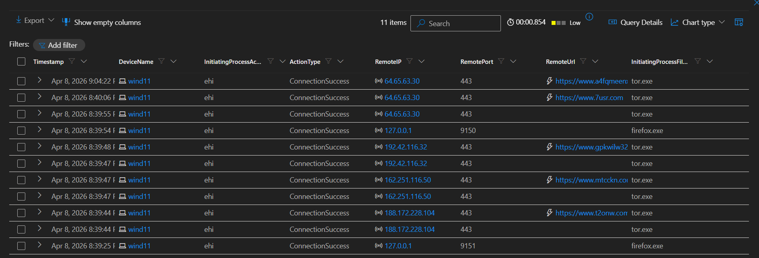Click Show empty columns

click(102, 23)
